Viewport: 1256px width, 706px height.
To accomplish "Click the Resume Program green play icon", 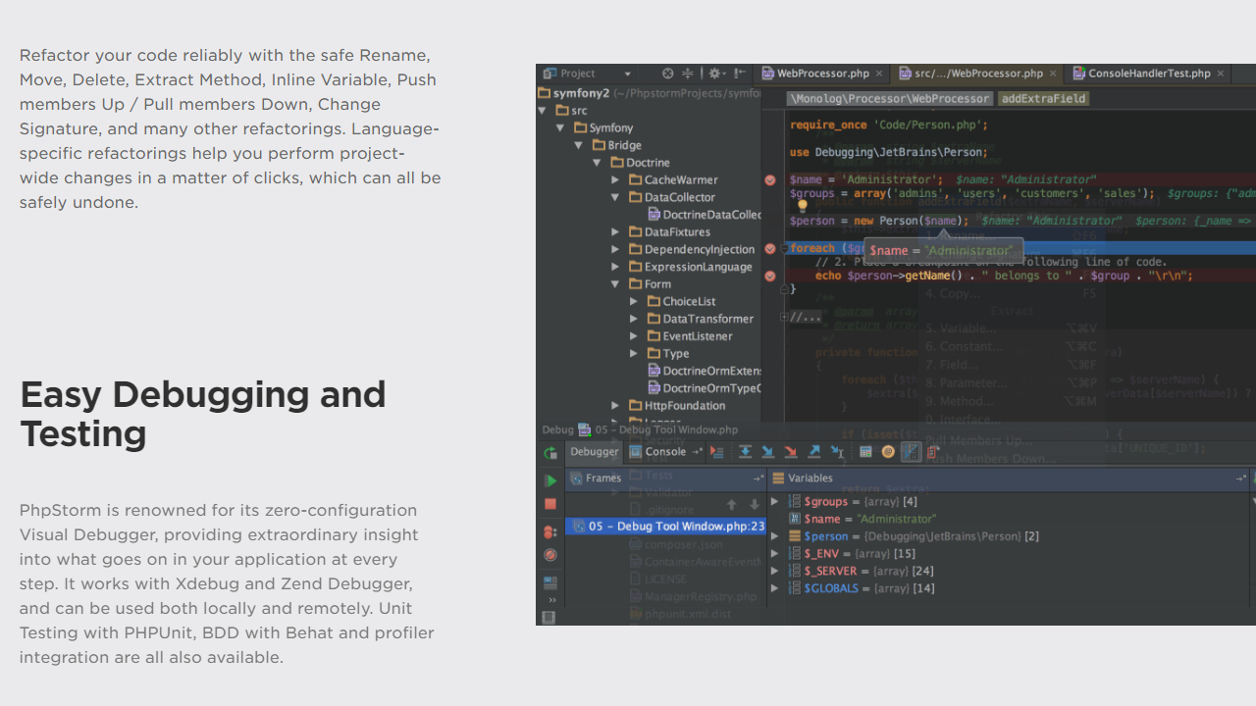I will (x=550, y=479).
